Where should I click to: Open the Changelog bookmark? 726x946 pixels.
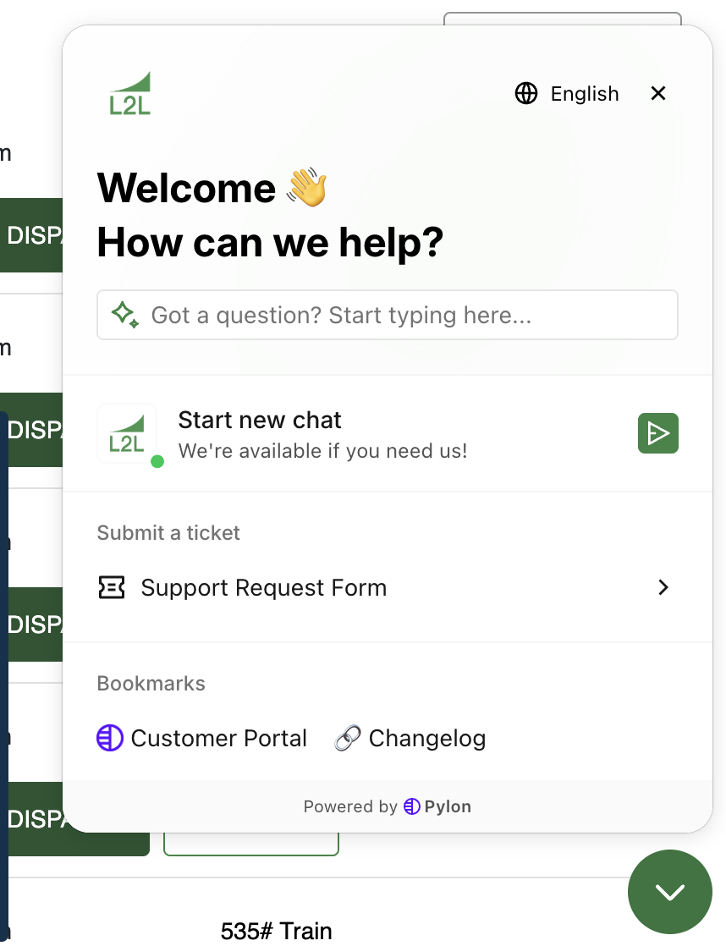point(410,738)
